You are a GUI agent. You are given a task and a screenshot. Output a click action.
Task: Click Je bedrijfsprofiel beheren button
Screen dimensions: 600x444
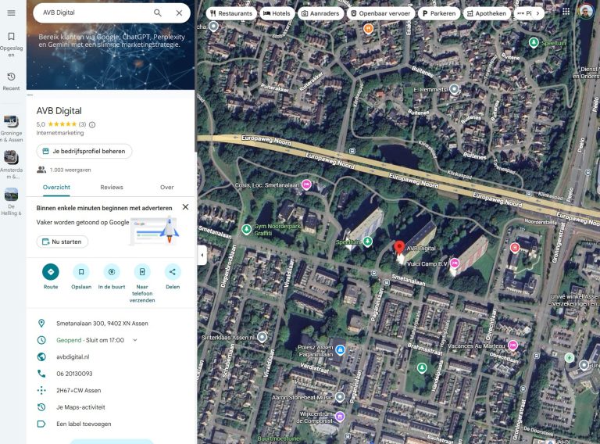click(x=84, y=151)
